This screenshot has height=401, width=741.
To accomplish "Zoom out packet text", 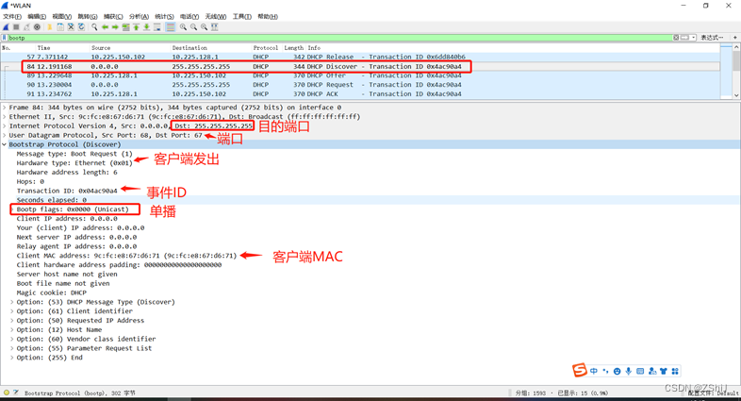I will pyautogui.click(x=193, y=27).
